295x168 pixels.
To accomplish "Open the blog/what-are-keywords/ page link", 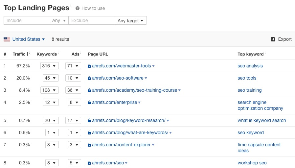I will click(130, 132).
